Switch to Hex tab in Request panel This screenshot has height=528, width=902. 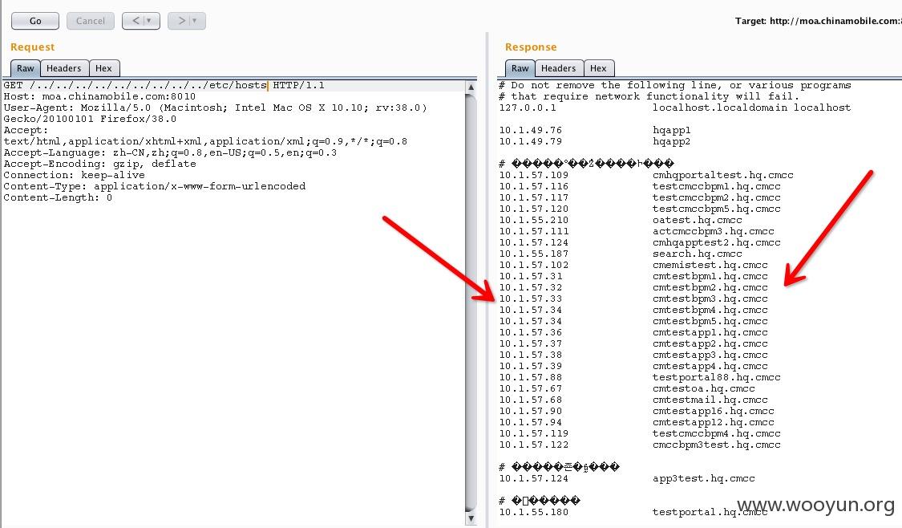coord(103,68)
